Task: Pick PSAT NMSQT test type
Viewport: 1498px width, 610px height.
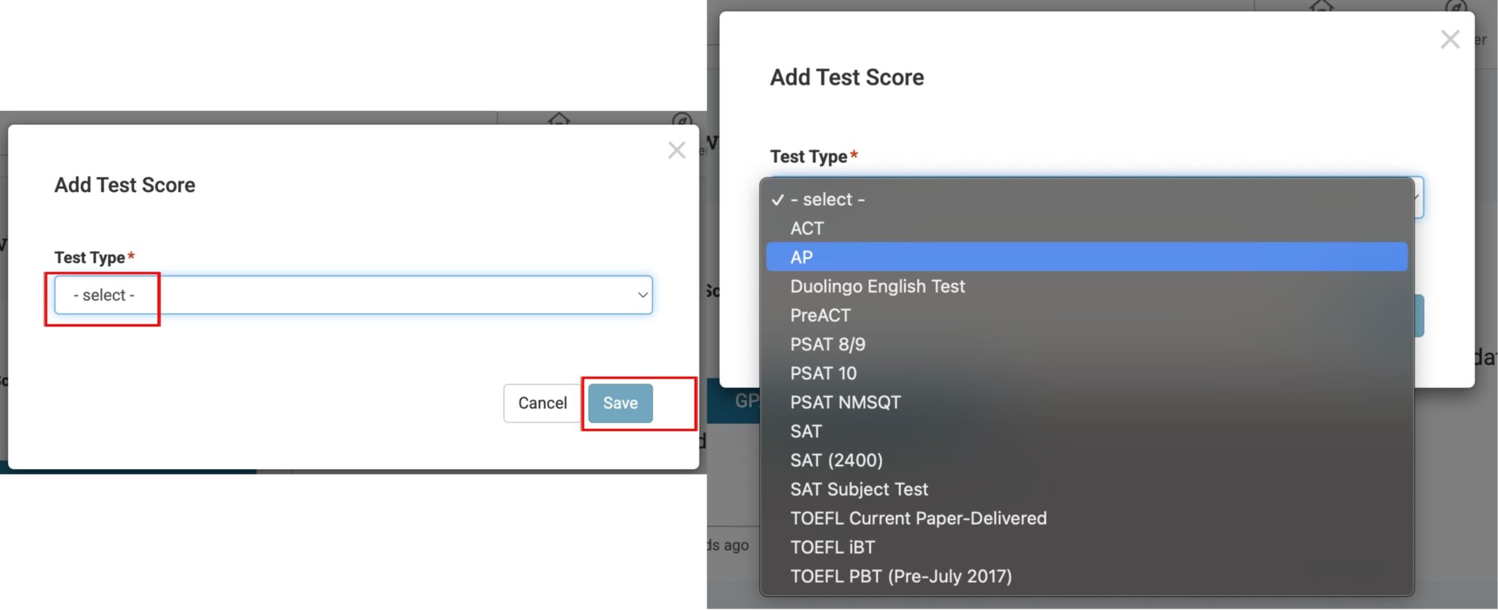Action: click(x=845, y=403)
